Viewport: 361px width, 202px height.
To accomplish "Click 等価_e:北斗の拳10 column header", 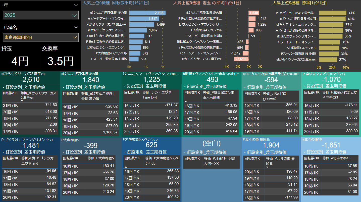I will (336, 158).
